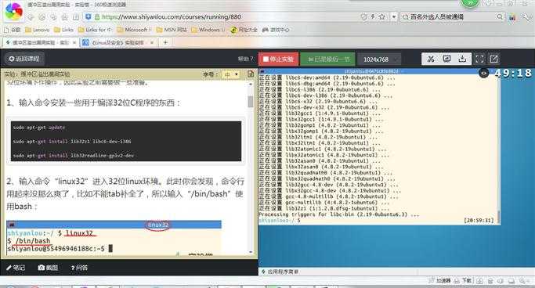The image size is (535, 288).
Task: Click the sudo apt-get update code line
Action: 39,128
